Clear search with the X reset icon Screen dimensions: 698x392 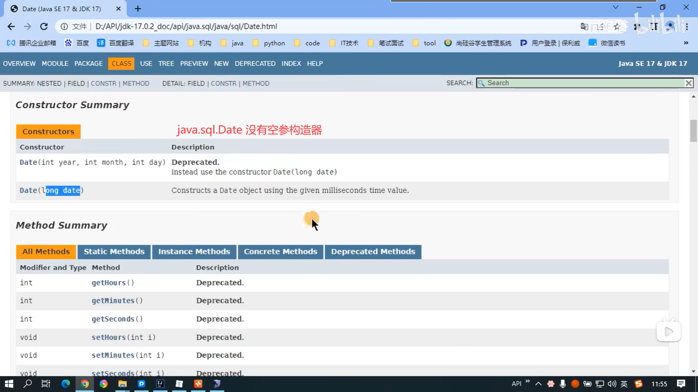point(688,83)
